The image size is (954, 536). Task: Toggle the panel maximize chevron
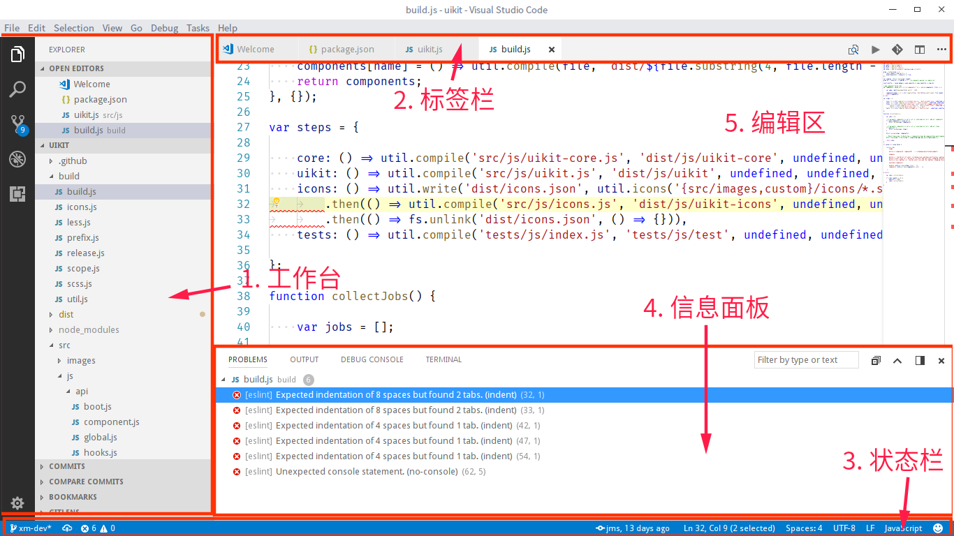point(898,360)
